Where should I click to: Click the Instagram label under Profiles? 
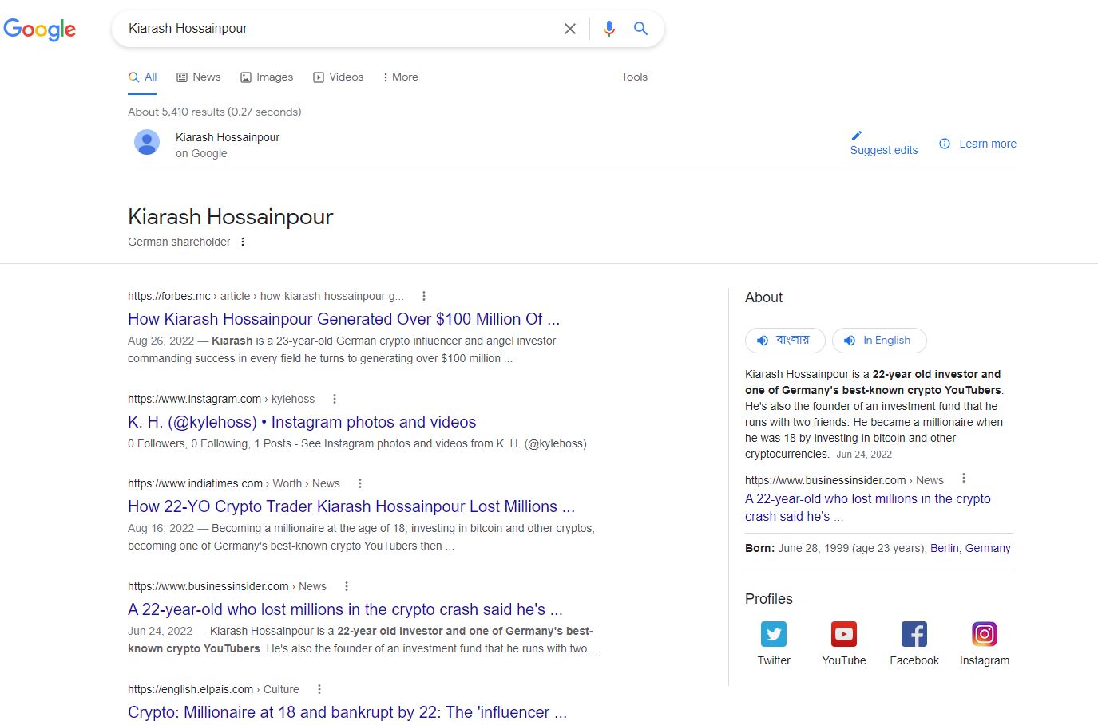[985, 660]
